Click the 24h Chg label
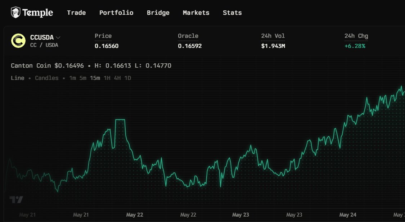Viewport: 405px width, 222px height. pyautogui.click(x=356, y=36)
